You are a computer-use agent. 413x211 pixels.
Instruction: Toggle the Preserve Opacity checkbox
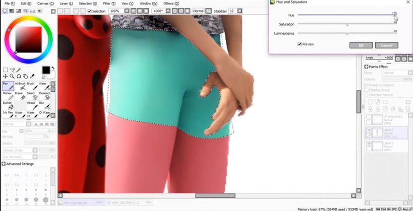[366, 85]
